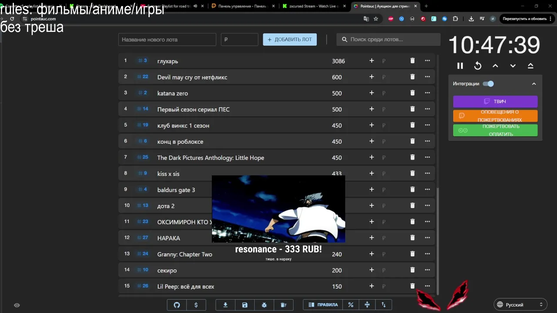Open more options for Lil Peep lot
Viewport: 557px width, 313px height.
(427, 286)
